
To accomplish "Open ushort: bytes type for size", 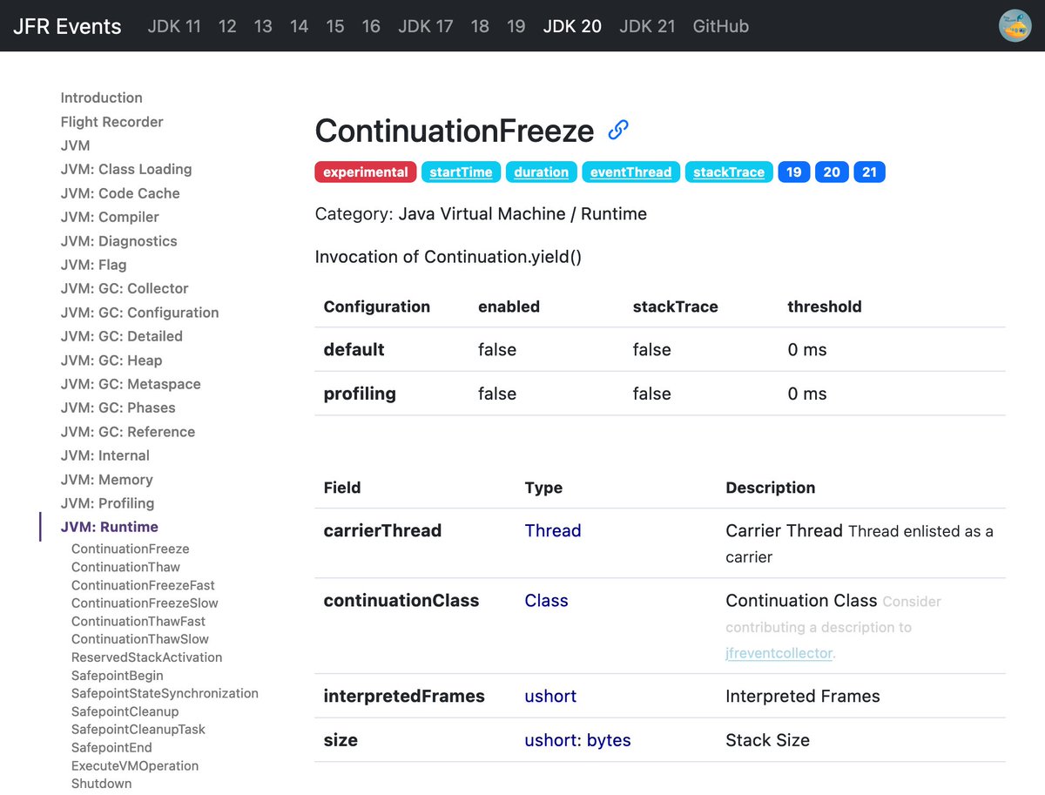I will tap(577, 740).
